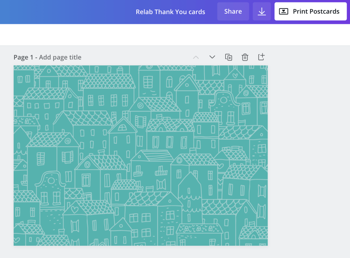Image resolution: width=350 pixels, height=258 pixels.
Task: Click the Page 1 label
Action: [23, 57]
